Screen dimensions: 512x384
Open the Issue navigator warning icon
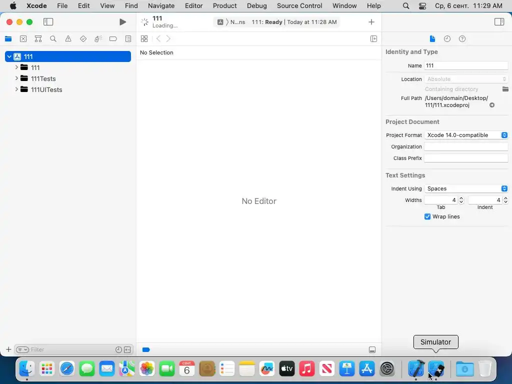(68, 39)
